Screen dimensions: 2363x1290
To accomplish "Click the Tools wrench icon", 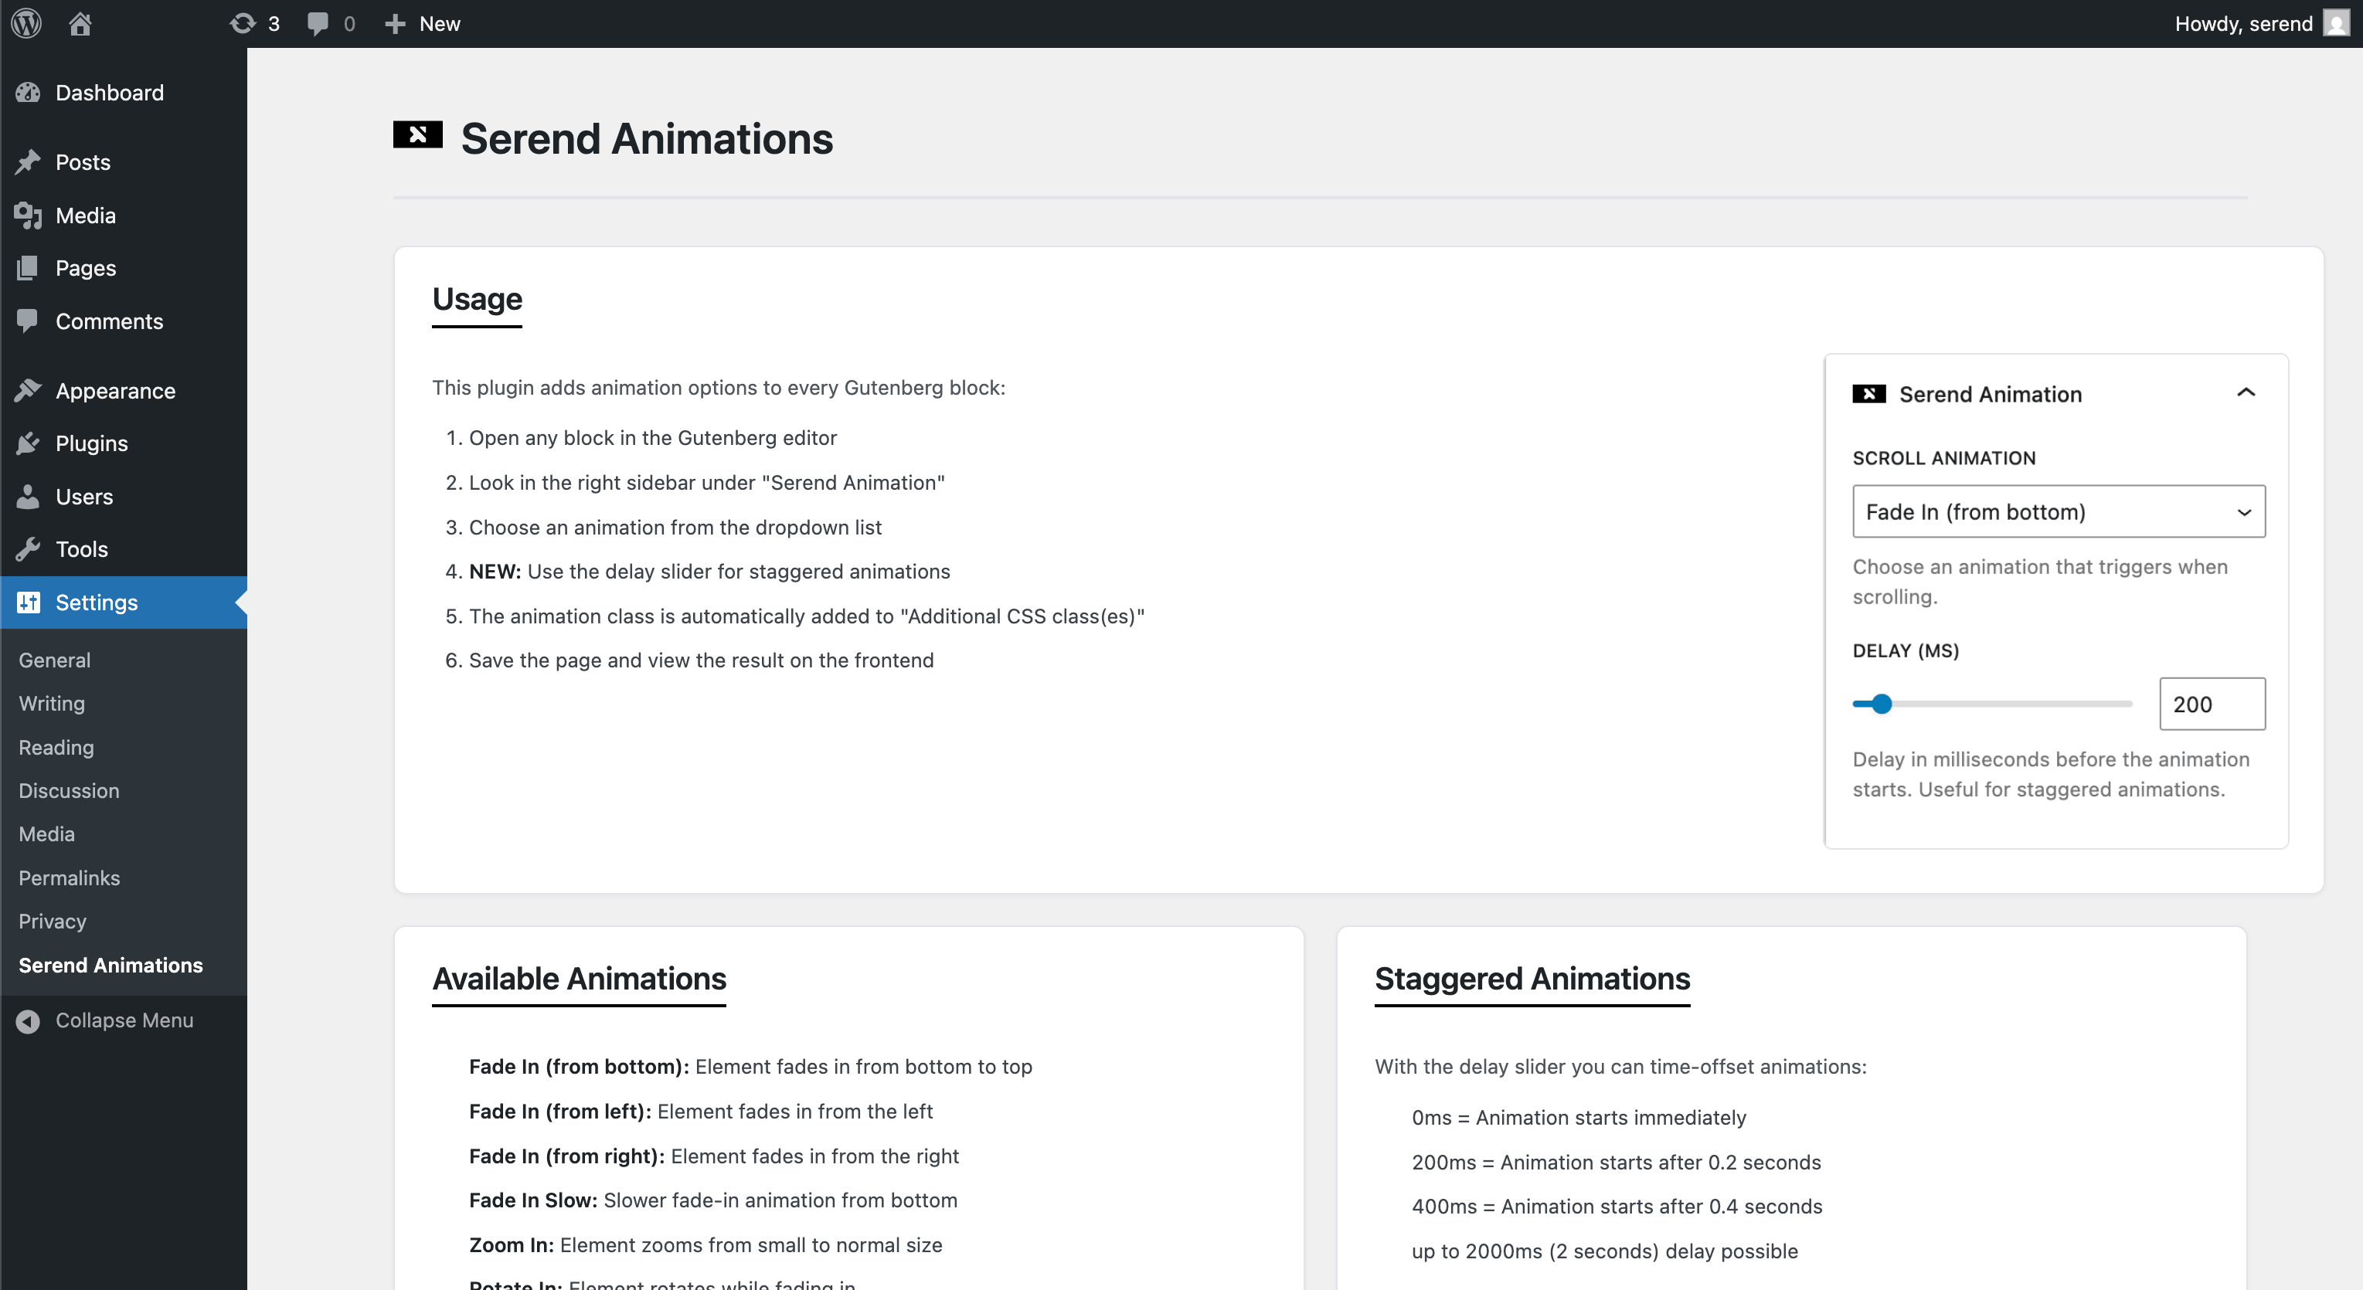I will point(29,548).
